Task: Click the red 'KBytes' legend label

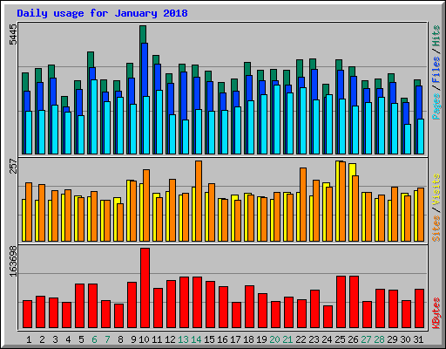Action: coord(436,313)
